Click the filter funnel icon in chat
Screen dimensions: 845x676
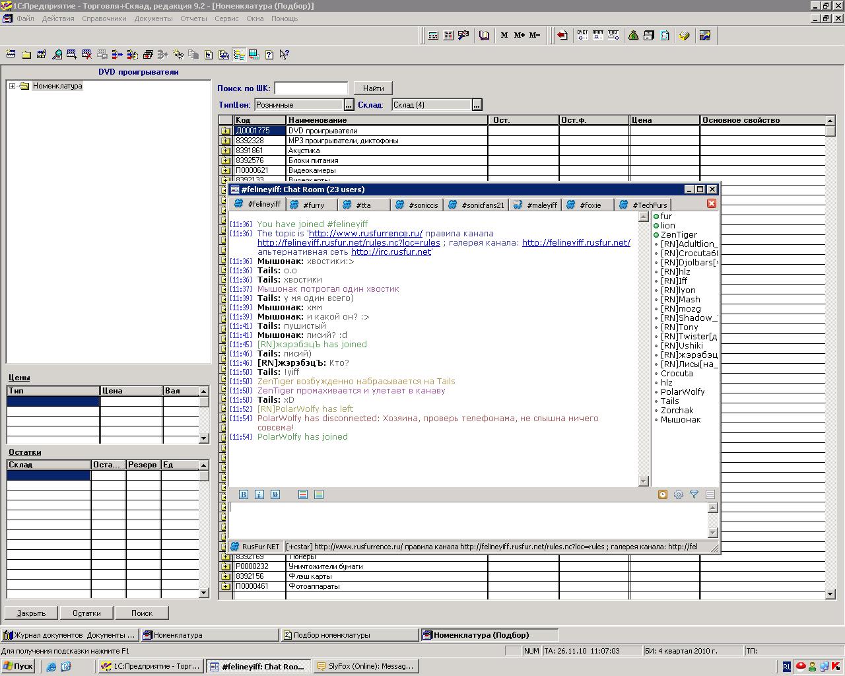[x=694, y=494]
